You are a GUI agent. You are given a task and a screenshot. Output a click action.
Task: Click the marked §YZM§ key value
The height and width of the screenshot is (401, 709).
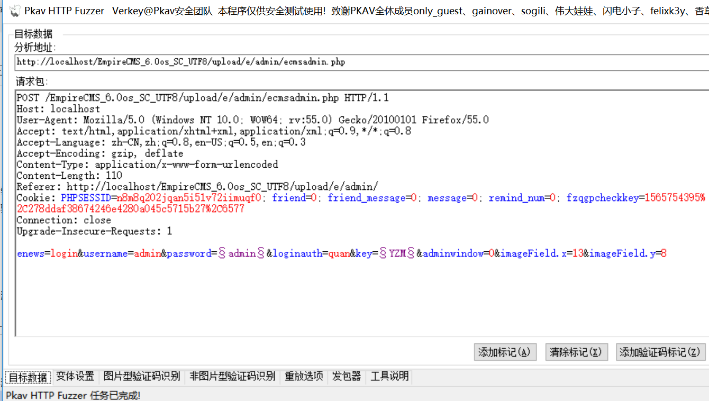pos(397,253)
